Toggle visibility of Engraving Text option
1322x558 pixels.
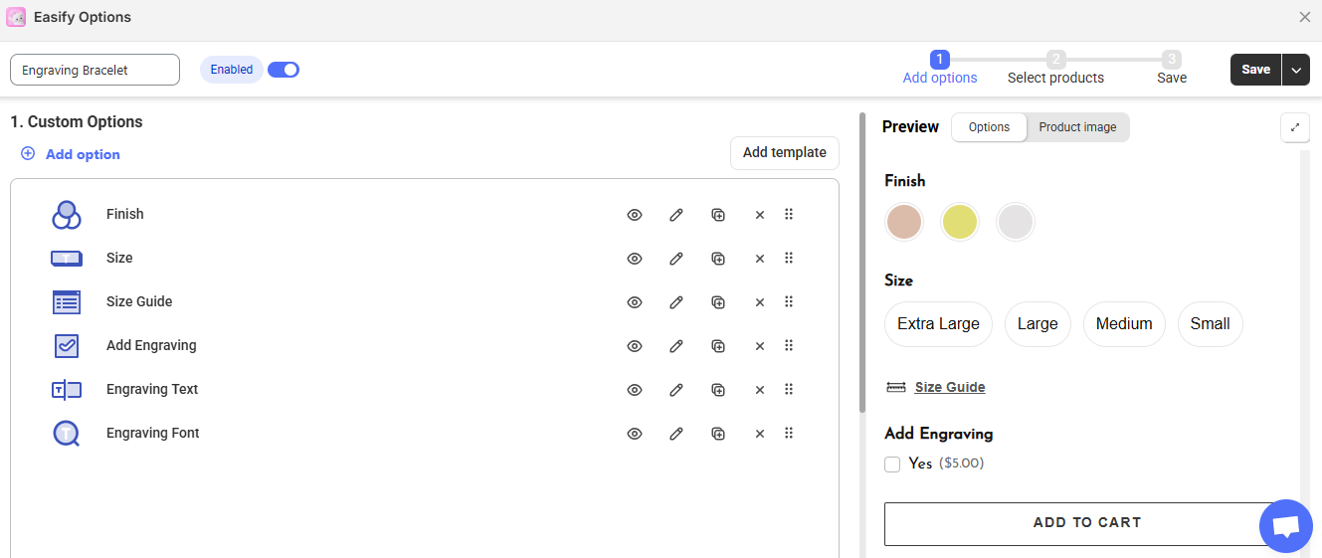[635, 390]
